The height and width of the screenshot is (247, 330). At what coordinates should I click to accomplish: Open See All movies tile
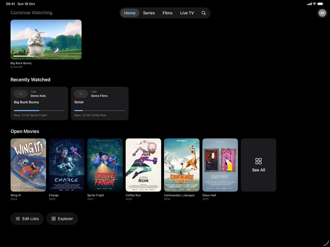pos(258,165)
